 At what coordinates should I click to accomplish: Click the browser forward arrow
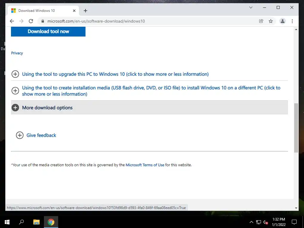21,21
